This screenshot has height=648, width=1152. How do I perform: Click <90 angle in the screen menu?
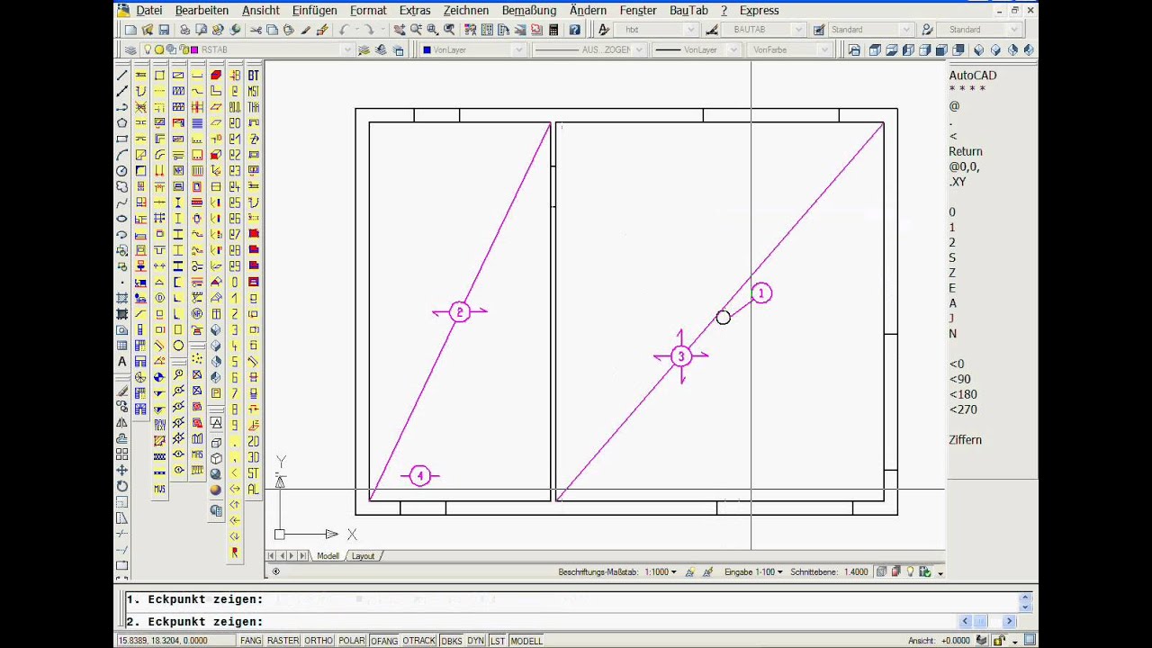pos(959,379)
